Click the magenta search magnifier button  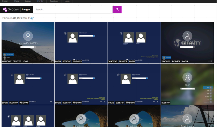117,9
